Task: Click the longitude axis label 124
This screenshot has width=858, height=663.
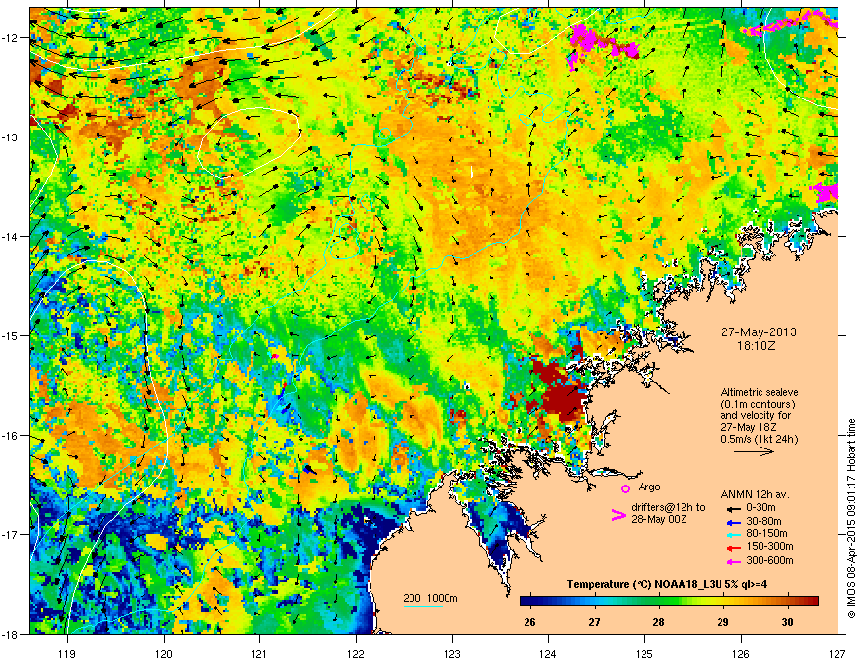Action: coord(548,653)
